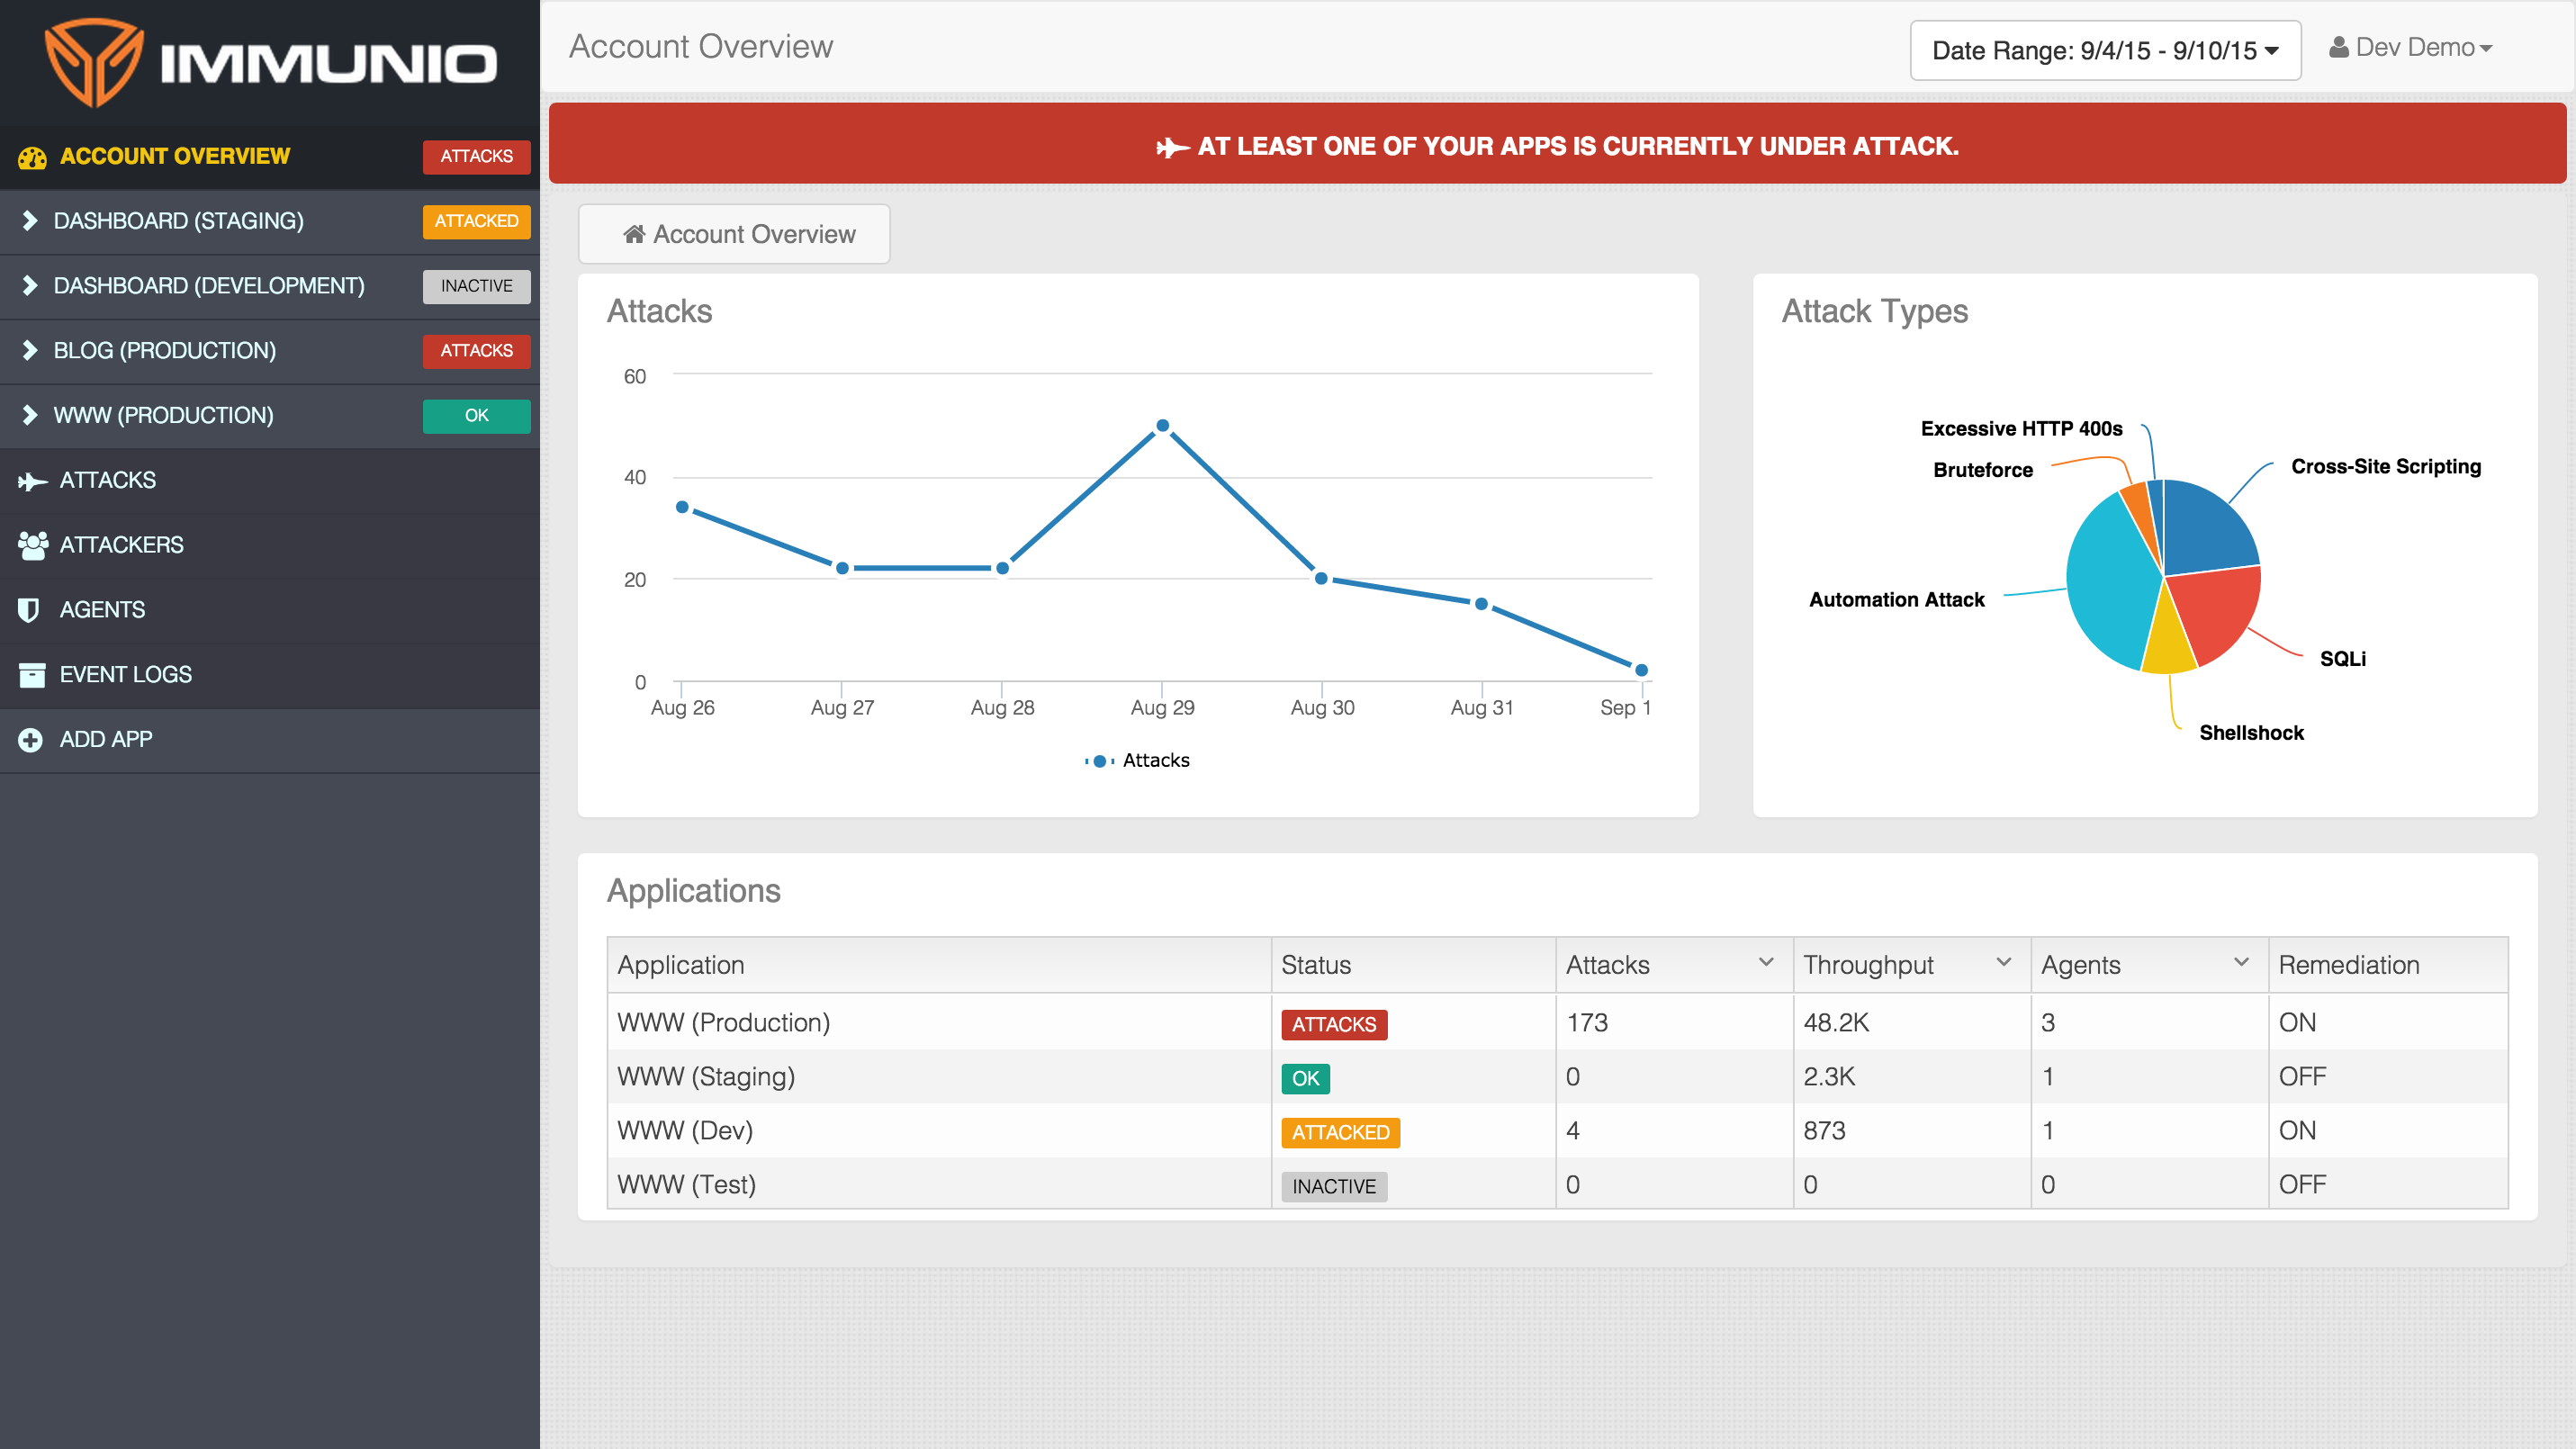
Task: Open the Date Range dropdown
Action: [2104, 50]
